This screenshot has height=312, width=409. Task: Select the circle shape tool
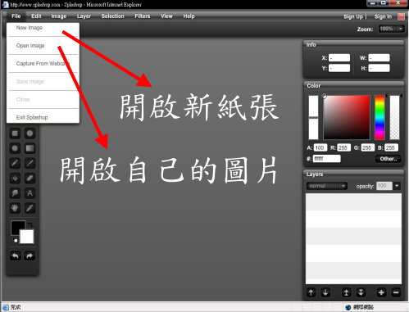[30, 133]
